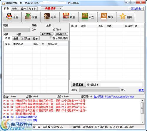Screen dimensions: 147x131
Task: Sort crops by 编号 column header
Action: coord(8,44)
